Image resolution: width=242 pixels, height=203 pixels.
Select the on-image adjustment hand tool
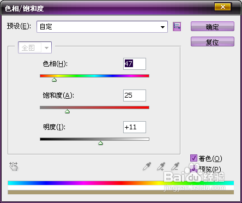click(14, 166)
